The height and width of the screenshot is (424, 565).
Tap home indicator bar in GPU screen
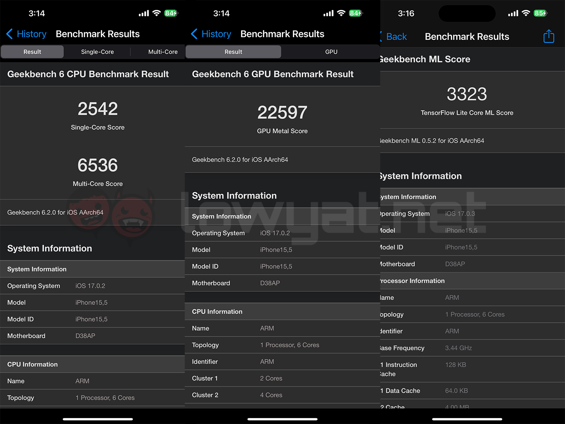tap(282, 419)
